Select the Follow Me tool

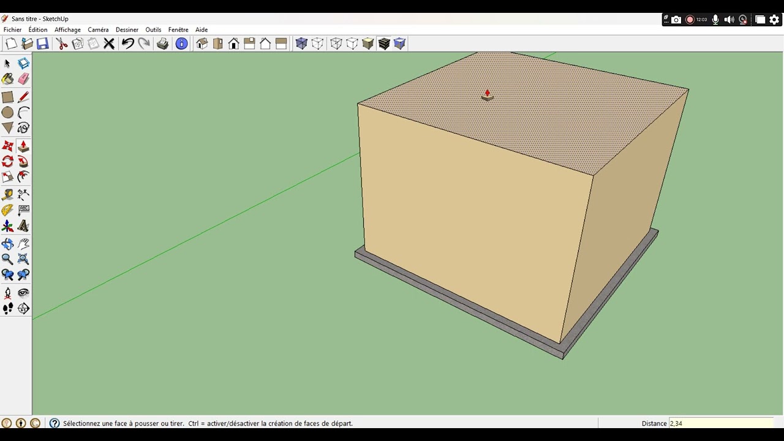pyautogui.click(x=23, y=162)
